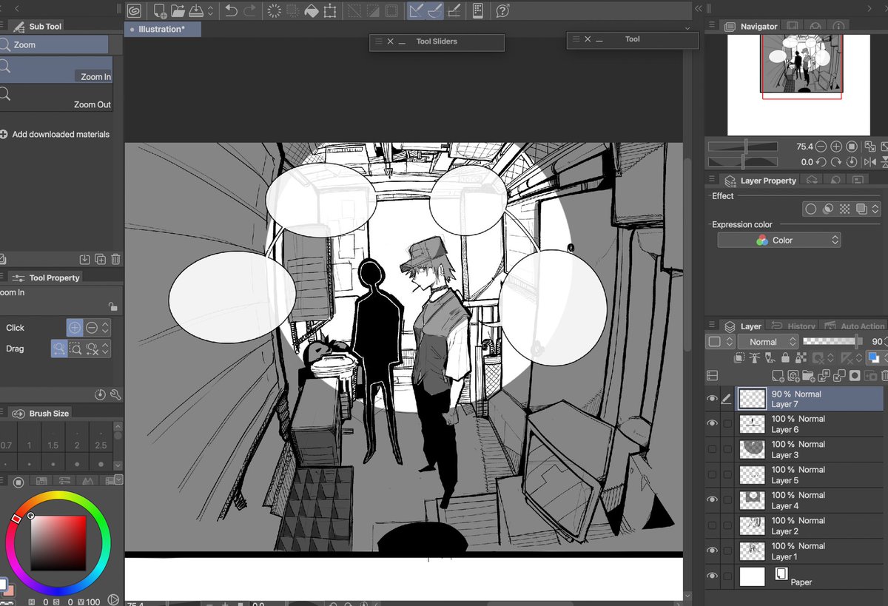Expand the Click options stepper
The height and width of the screenshot is (606, 888).
coord(106,327)
